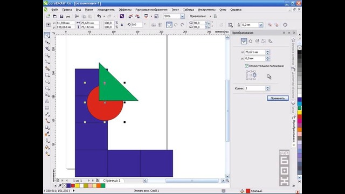
Task: Choose the full Ellipse type button
Action: coord(169,25)
